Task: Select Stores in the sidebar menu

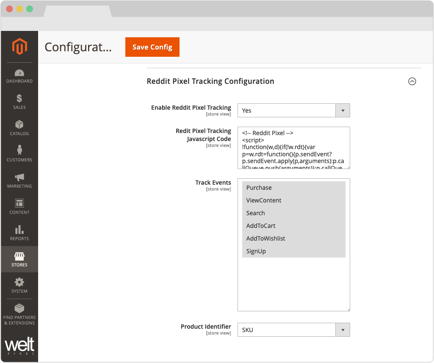Action: pos(19,259)
